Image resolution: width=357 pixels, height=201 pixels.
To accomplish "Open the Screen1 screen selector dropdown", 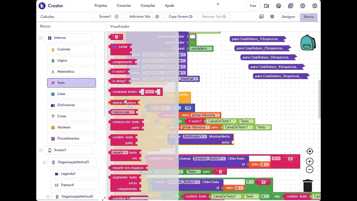I will point(107,16).
